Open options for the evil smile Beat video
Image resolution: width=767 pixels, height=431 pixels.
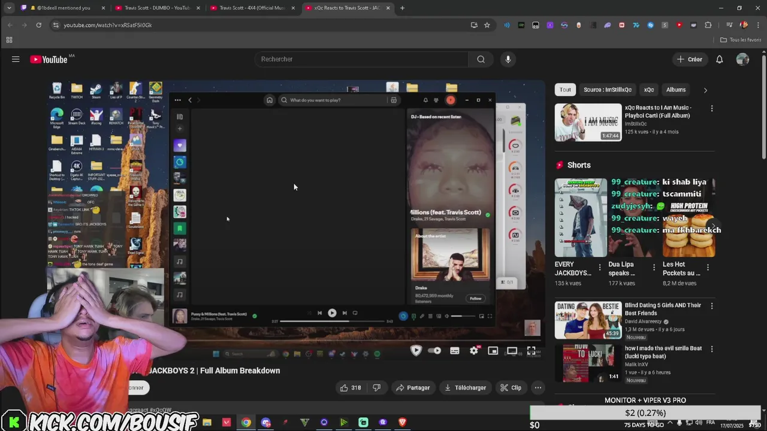tap(712, 349)
